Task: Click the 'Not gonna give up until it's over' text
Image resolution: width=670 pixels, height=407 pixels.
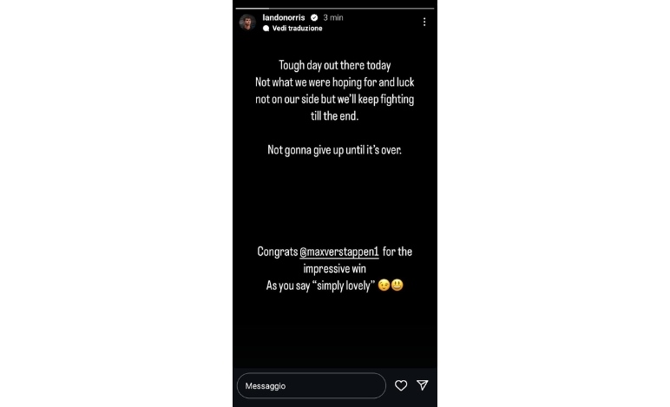Action: [x=335, y=150]
